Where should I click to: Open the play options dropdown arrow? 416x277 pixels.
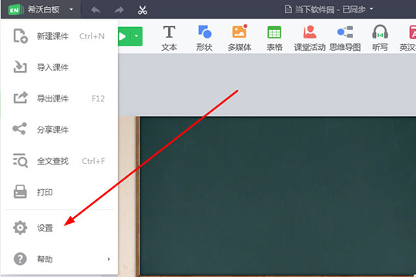(x=136, y=36)
